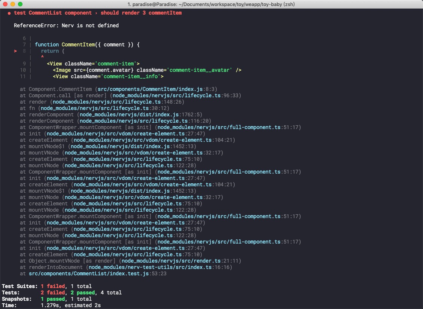
Task: Click the lifecycle.ts:116:20 renderComponent trace path
Action: [x=144, y=121]
